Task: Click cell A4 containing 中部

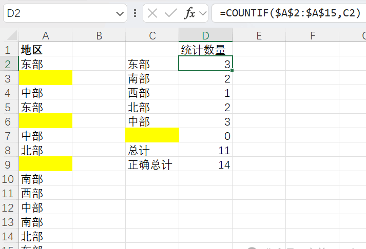Action: click(46, 93)
